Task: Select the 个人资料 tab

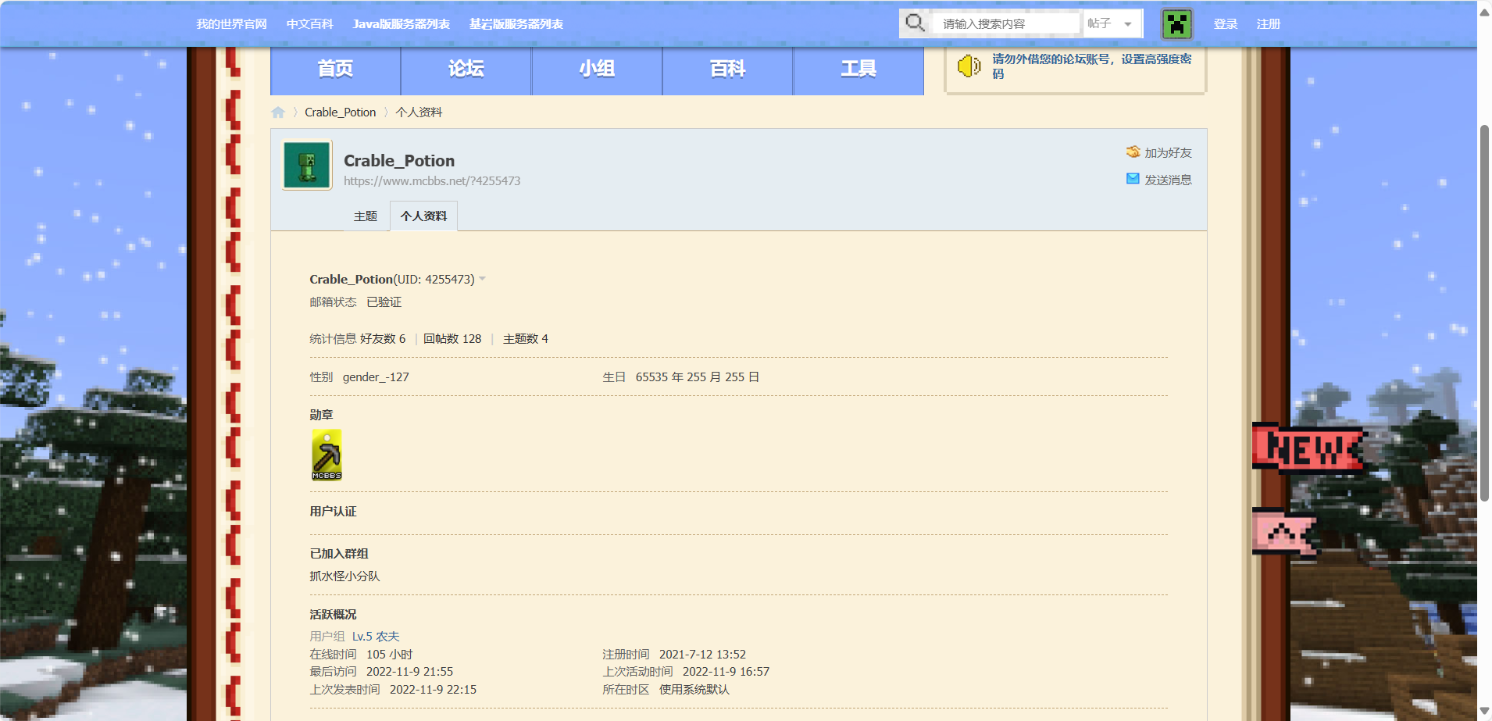Action: tap(423, 216)
